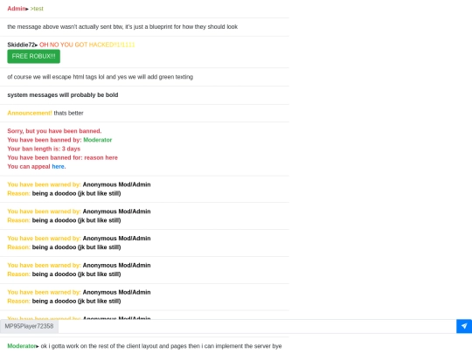The image size is (472, 354).
Task: Click the Skiddie72 username
Action: click(x=21, y=45)
